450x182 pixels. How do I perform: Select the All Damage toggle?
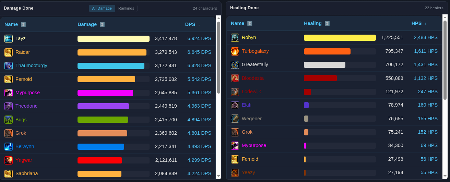[102, 8]
